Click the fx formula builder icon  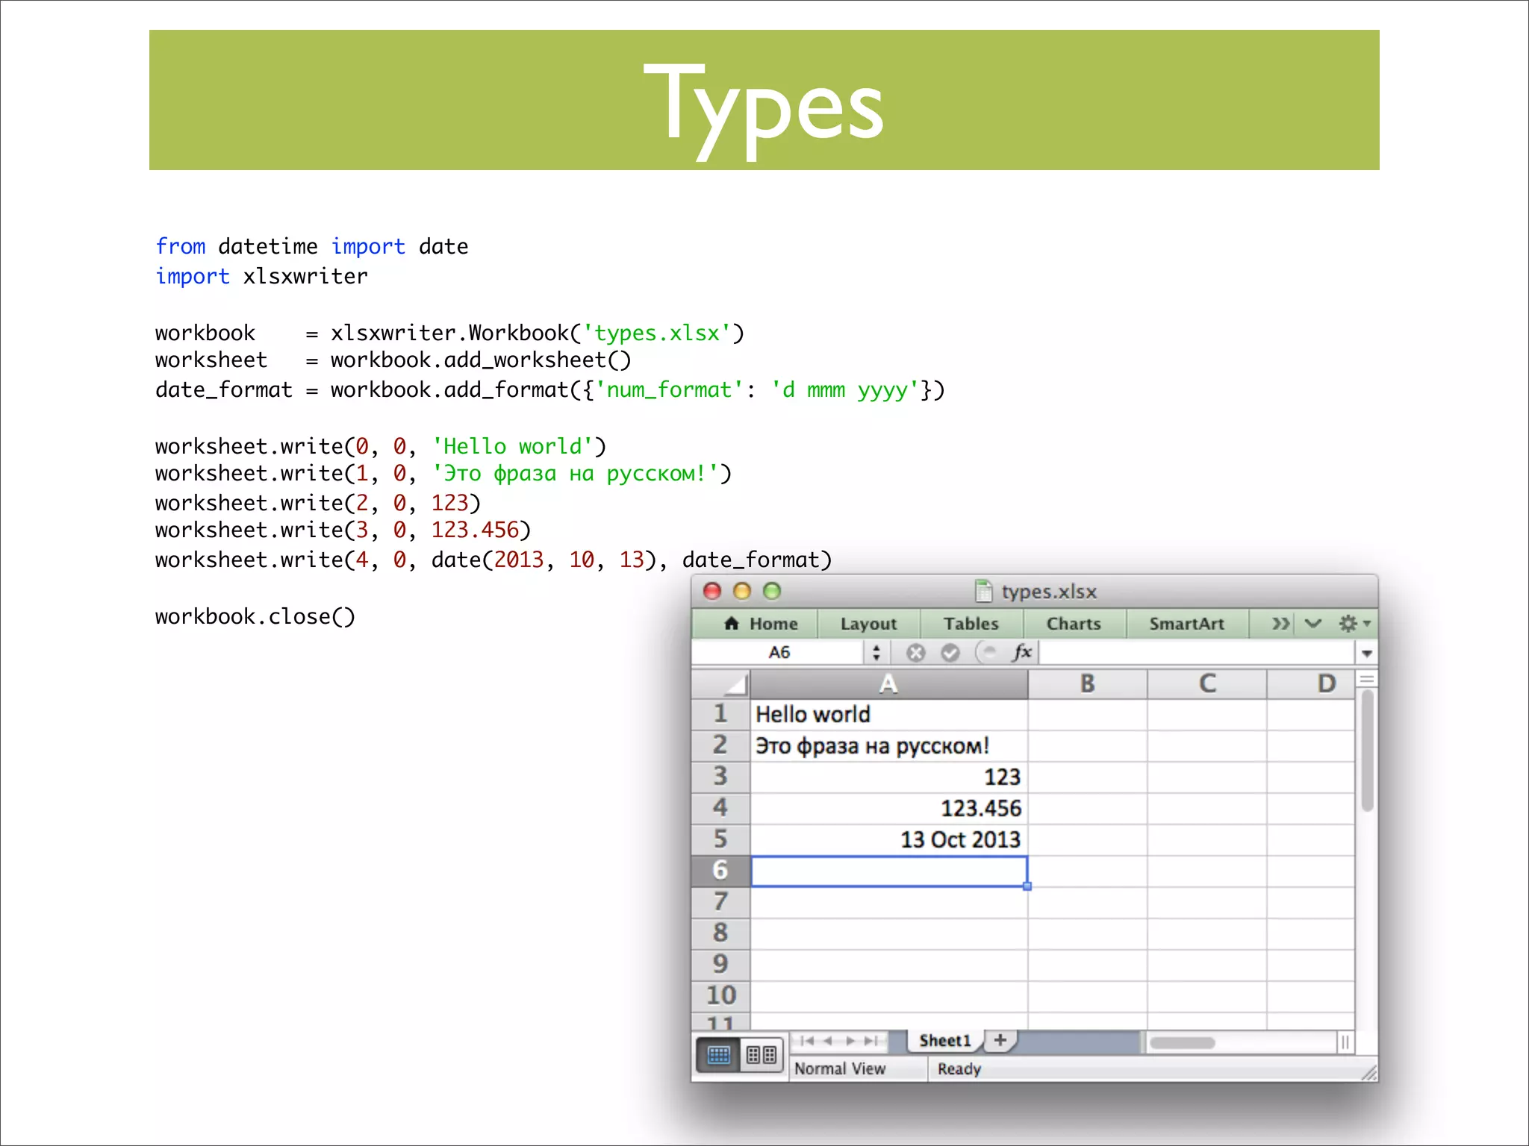1022,652
